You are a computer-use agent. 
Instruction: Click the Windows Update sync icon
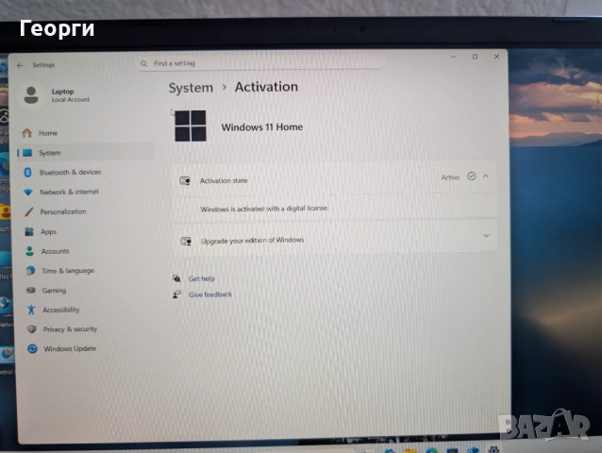33,348
